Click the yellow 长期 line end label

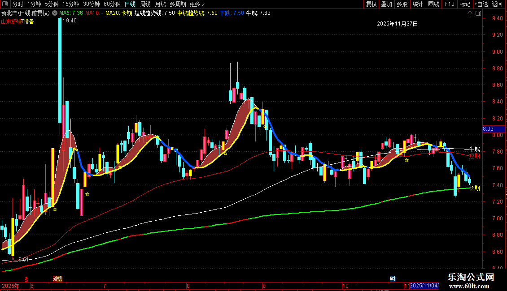[x=474, y=188]
